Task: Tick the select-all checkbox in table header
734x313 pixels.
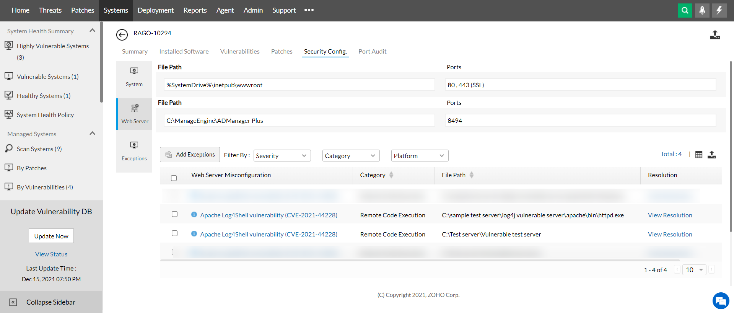Action: 174,178
